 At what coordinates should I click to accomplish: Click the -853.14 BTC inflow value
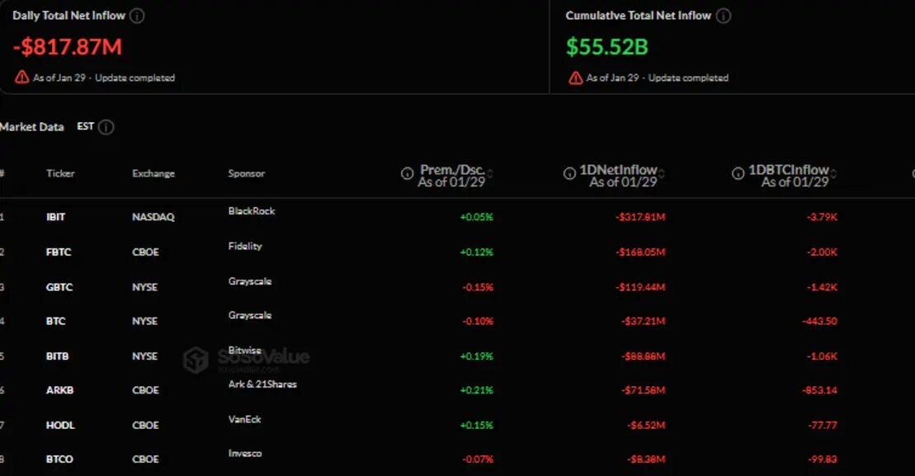point(819,390)
